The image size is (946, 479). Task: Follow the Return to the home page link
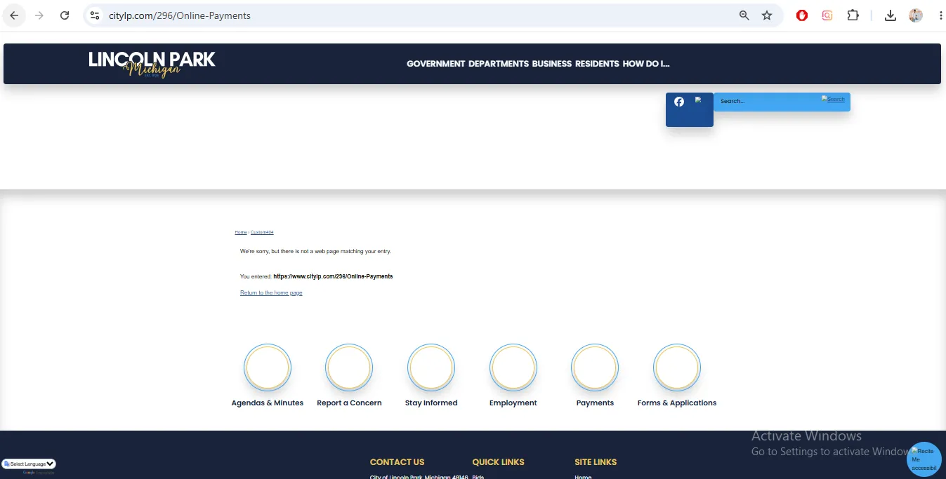click(271, 292)
